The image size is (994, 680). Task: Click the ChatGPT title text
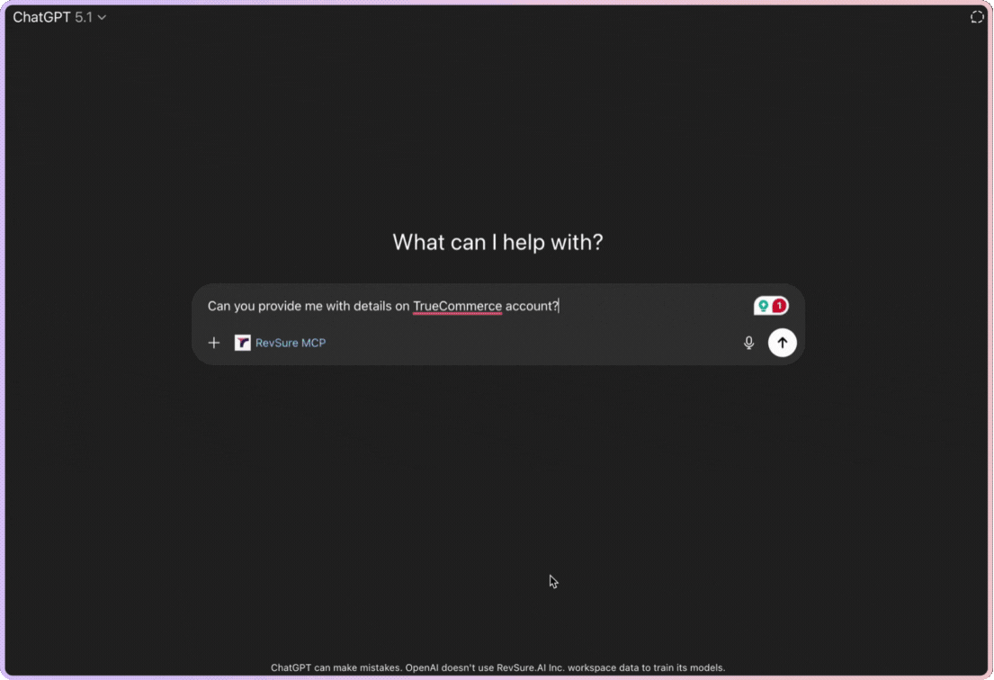point(41,17)
